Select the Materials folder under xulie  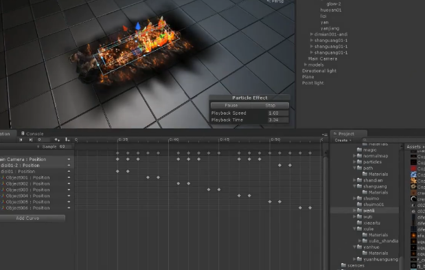pos(375,235)
